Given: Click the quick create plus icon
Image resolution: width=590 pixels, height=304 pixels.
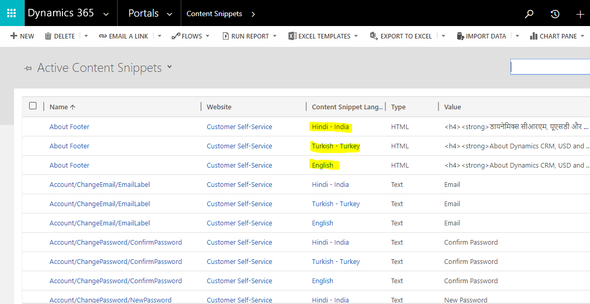Looking at the screenshot, I should tap(580, 14).
